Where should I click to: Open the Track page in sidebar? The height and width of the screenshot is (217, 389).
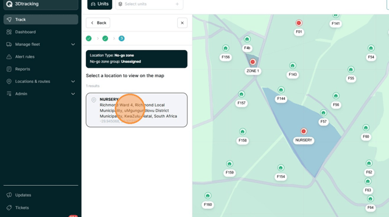point(41,19)
